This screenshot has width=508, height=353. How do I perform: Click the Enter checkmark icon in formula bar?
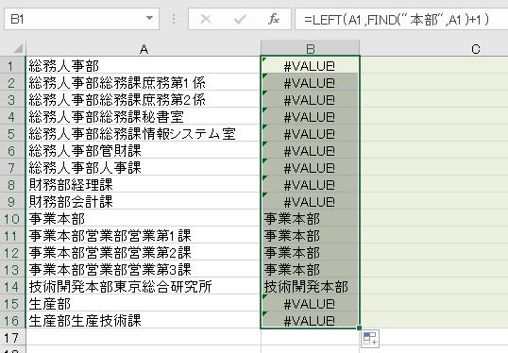(x=240, y=20)
